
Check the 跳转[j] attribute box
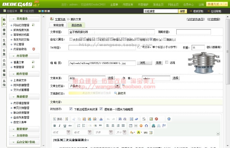click(x=165, y=39)
